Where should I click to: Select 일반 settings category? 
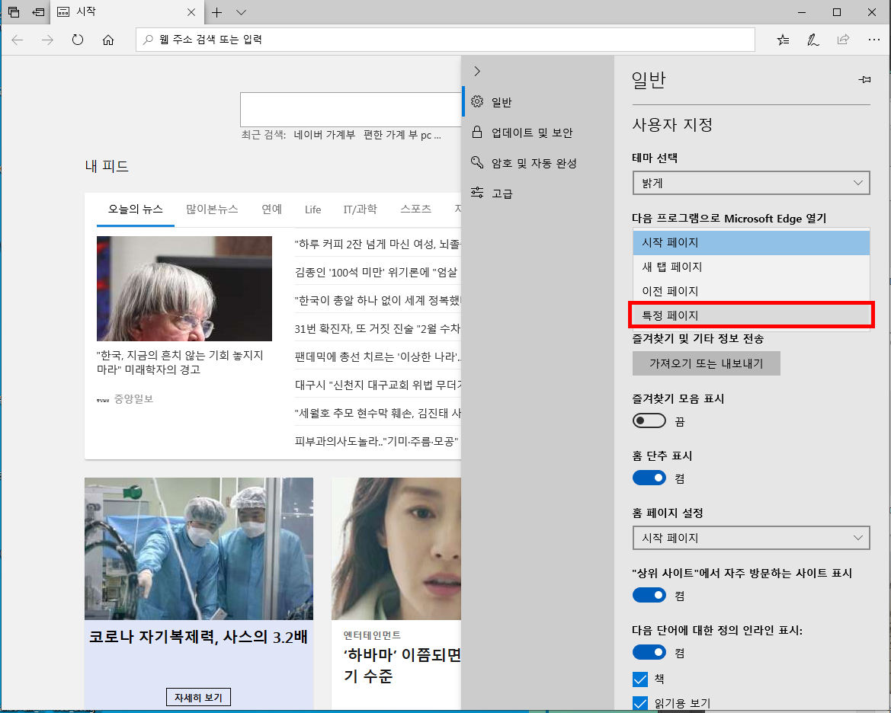[x=537, y=102]
